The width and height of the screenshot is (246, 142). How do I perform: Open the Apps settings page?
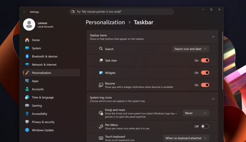click(x=51, y=81)
